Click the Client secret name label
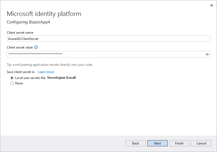This screenshot has height=152, width=217. coord(20,33)
